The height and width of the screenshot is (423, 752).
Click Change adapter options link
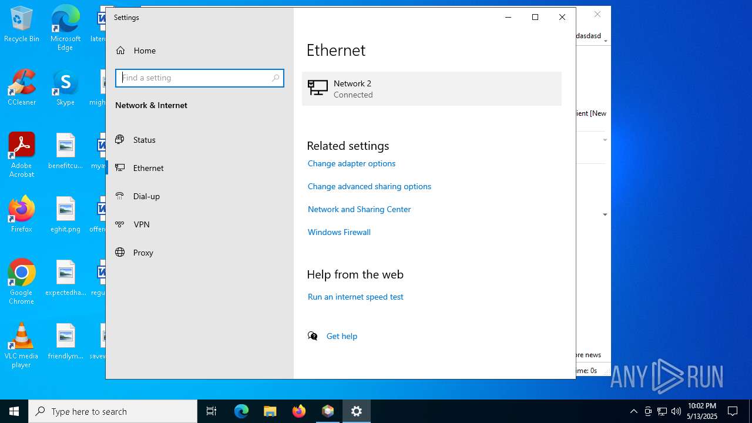click(x=351, y=163)
